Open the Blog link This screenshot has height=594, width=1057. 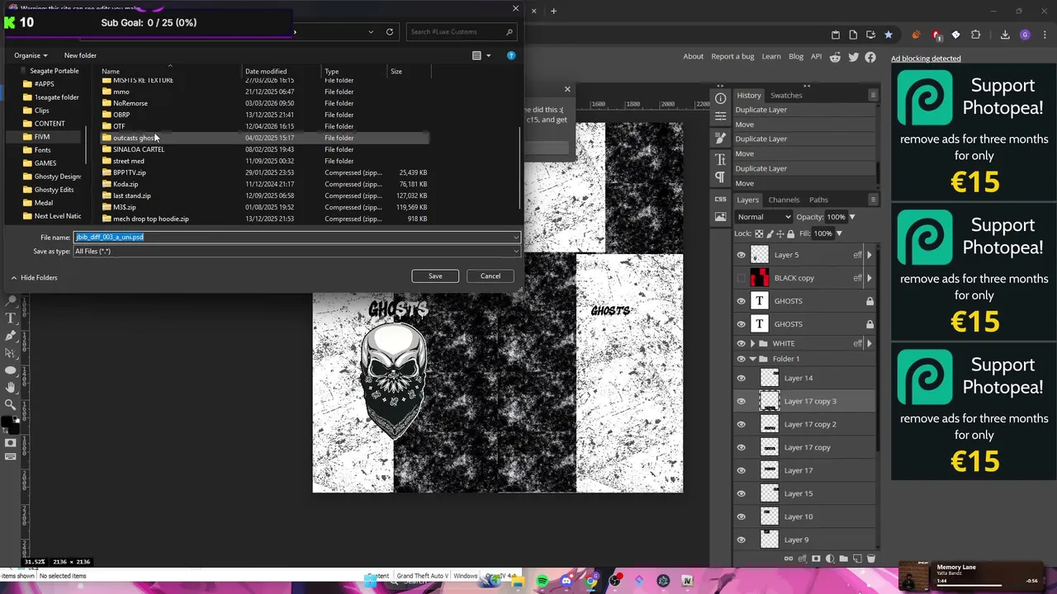pos(796,56)
